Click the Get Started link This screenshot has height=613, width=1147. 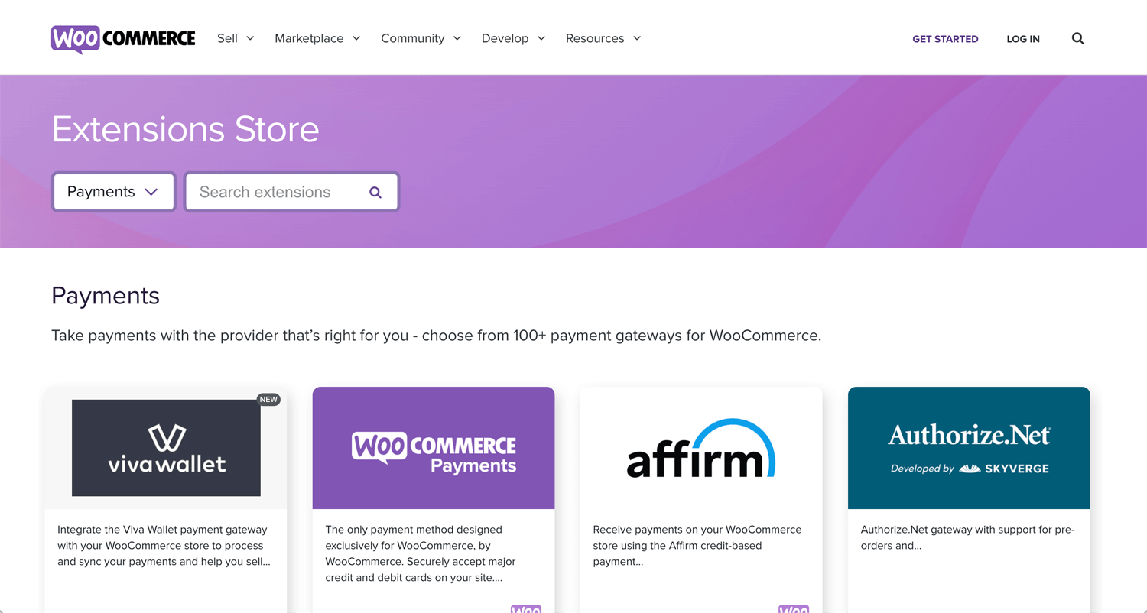coord(945,39)
